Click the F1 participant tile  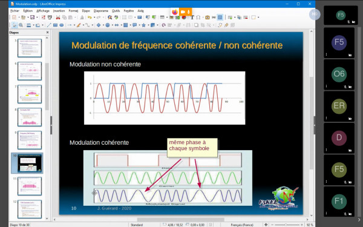[x=339, y=202]
